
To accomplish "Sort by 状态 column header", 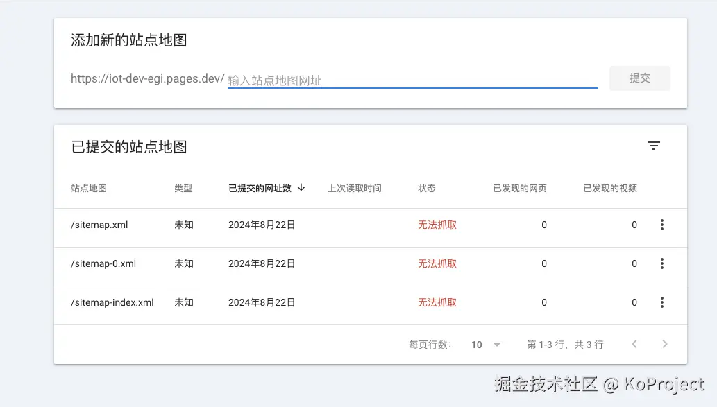I will coord(427,188).
